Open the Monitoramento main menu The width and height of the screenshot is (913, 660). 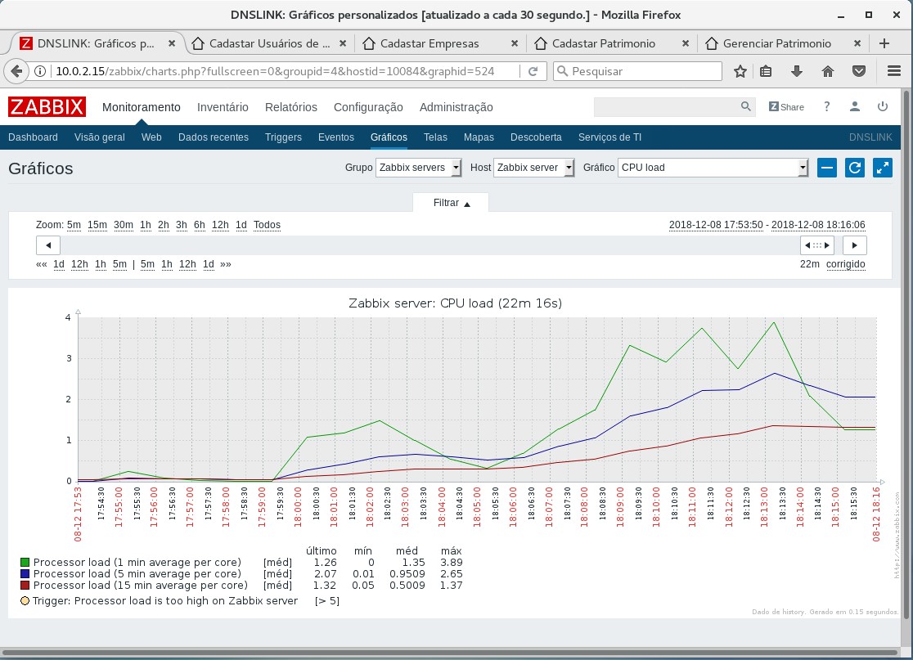142,107
